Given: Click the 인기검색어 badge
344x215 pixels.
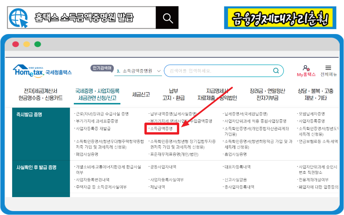Looking at the screenshot, I should pyautogui.click(x=102, y=68).
